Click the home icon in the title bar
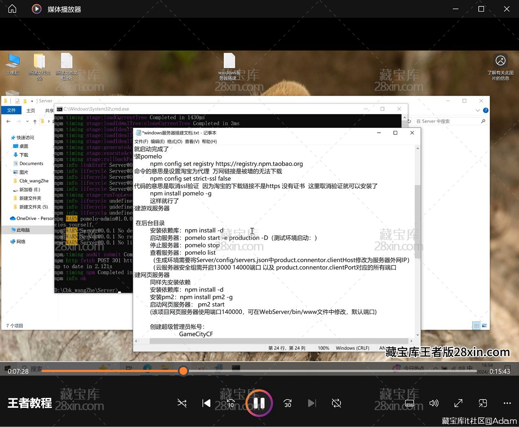Screen dimensions: 519x427 click(12, 9)
